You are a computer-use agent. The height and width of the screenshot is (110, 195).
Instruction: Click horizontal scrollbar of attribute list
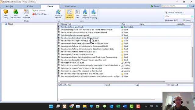[x=113, y=81]
